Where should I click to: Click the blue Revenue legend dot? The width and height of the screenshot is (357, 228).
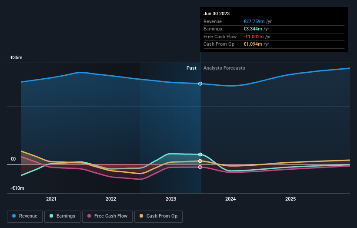pyautogui.click(x=14, y=216)
